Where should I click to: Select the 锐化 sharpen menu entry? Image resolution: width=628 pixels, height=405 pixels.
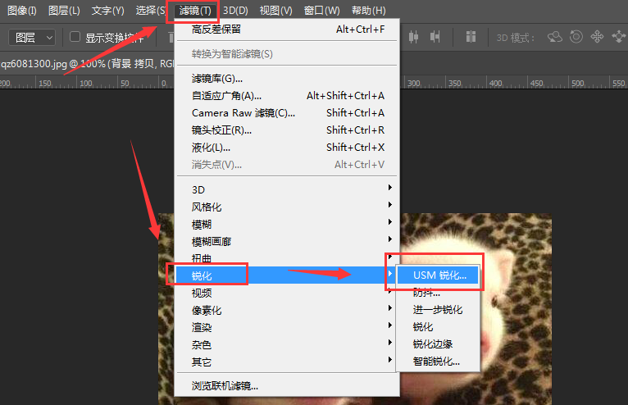(287, 275)
